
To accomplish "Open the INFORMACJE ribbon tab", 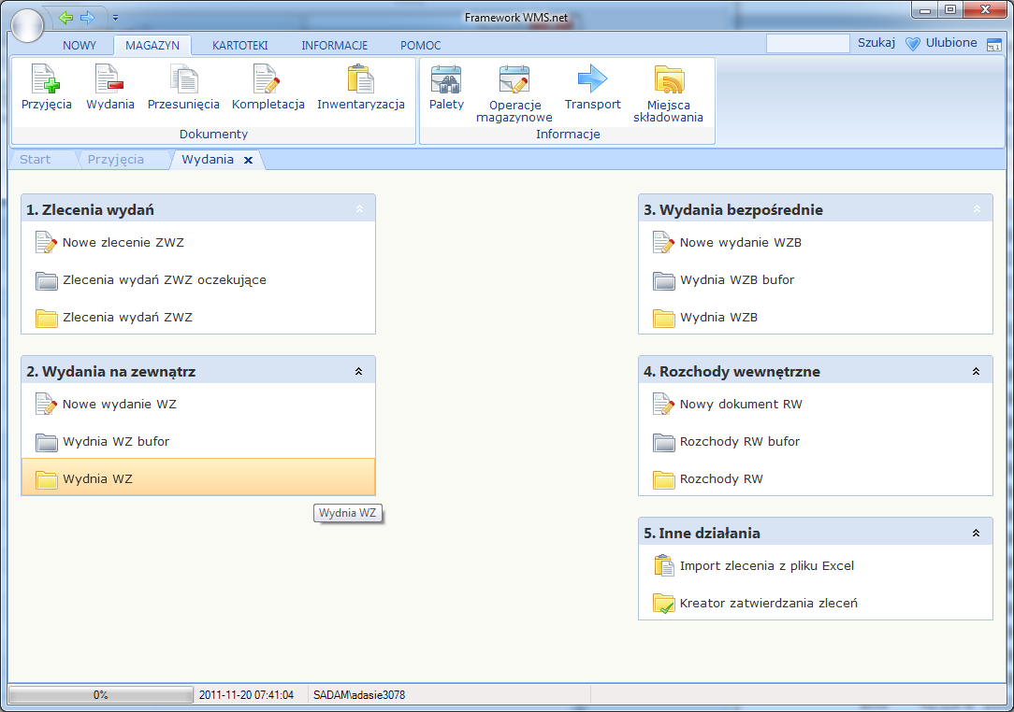I will (334, 45).
